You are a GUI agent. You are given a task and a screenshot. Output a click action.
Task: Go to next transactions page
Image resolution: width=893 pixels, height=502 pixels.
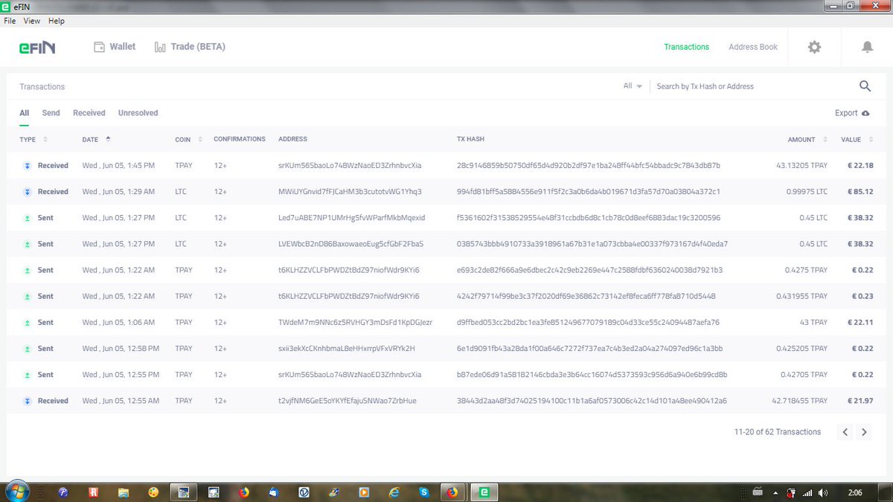pos(864,431)
